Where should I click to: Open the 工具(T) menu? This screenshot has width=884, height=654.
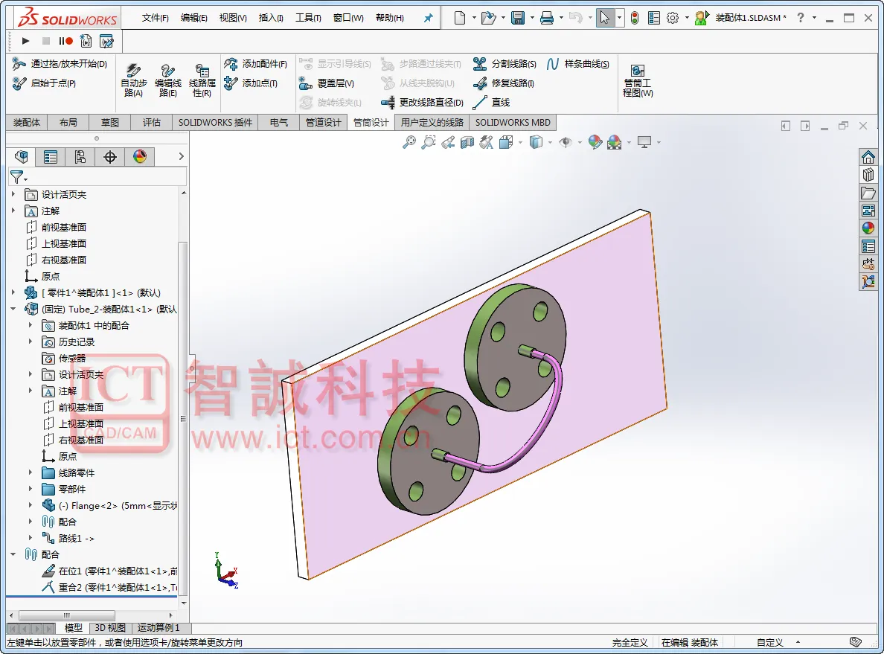pos(308,18)
